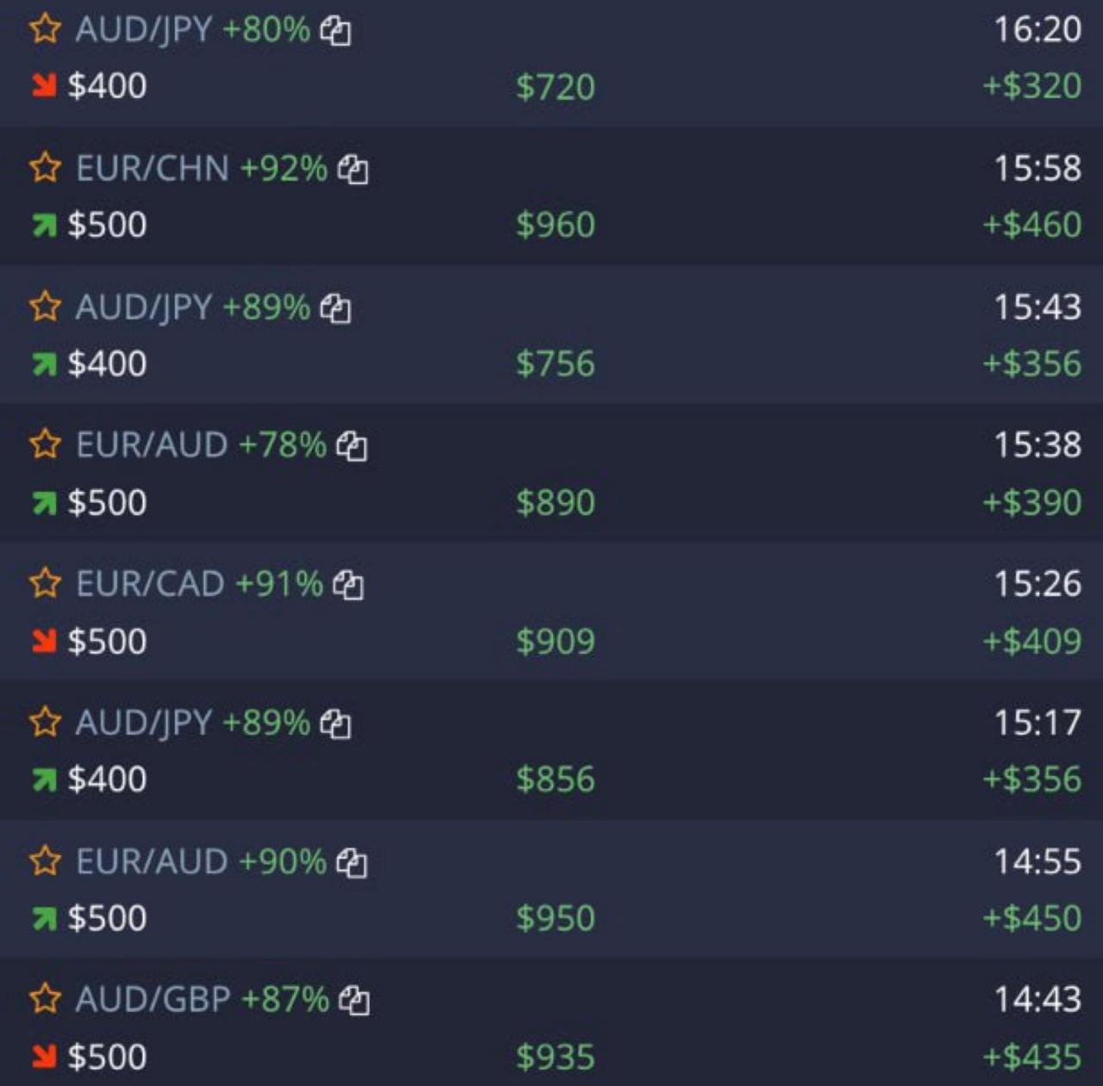Click the star icon on EUR/CAD row
This screenshot has height=1086, width=1103.
coord(45,583)
